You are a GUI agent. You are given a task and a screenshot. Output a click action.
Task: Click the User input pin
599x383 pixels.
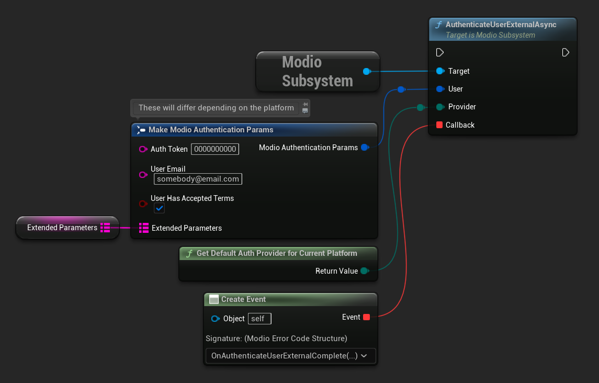click(440, 89)
